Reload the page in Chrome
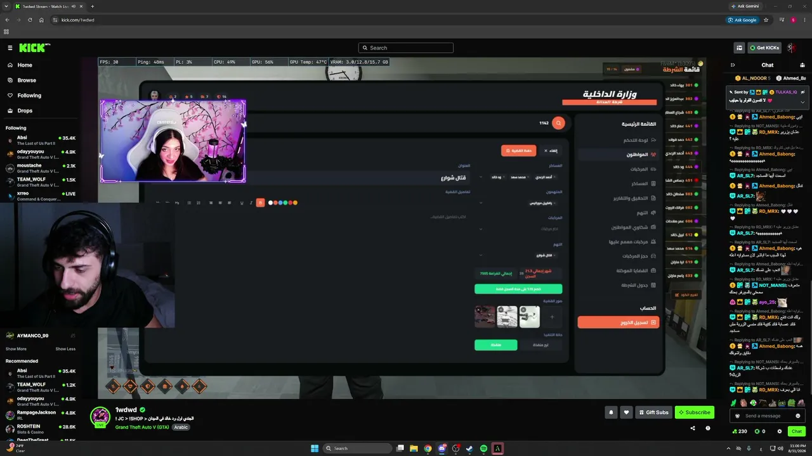 coord(29,20)
